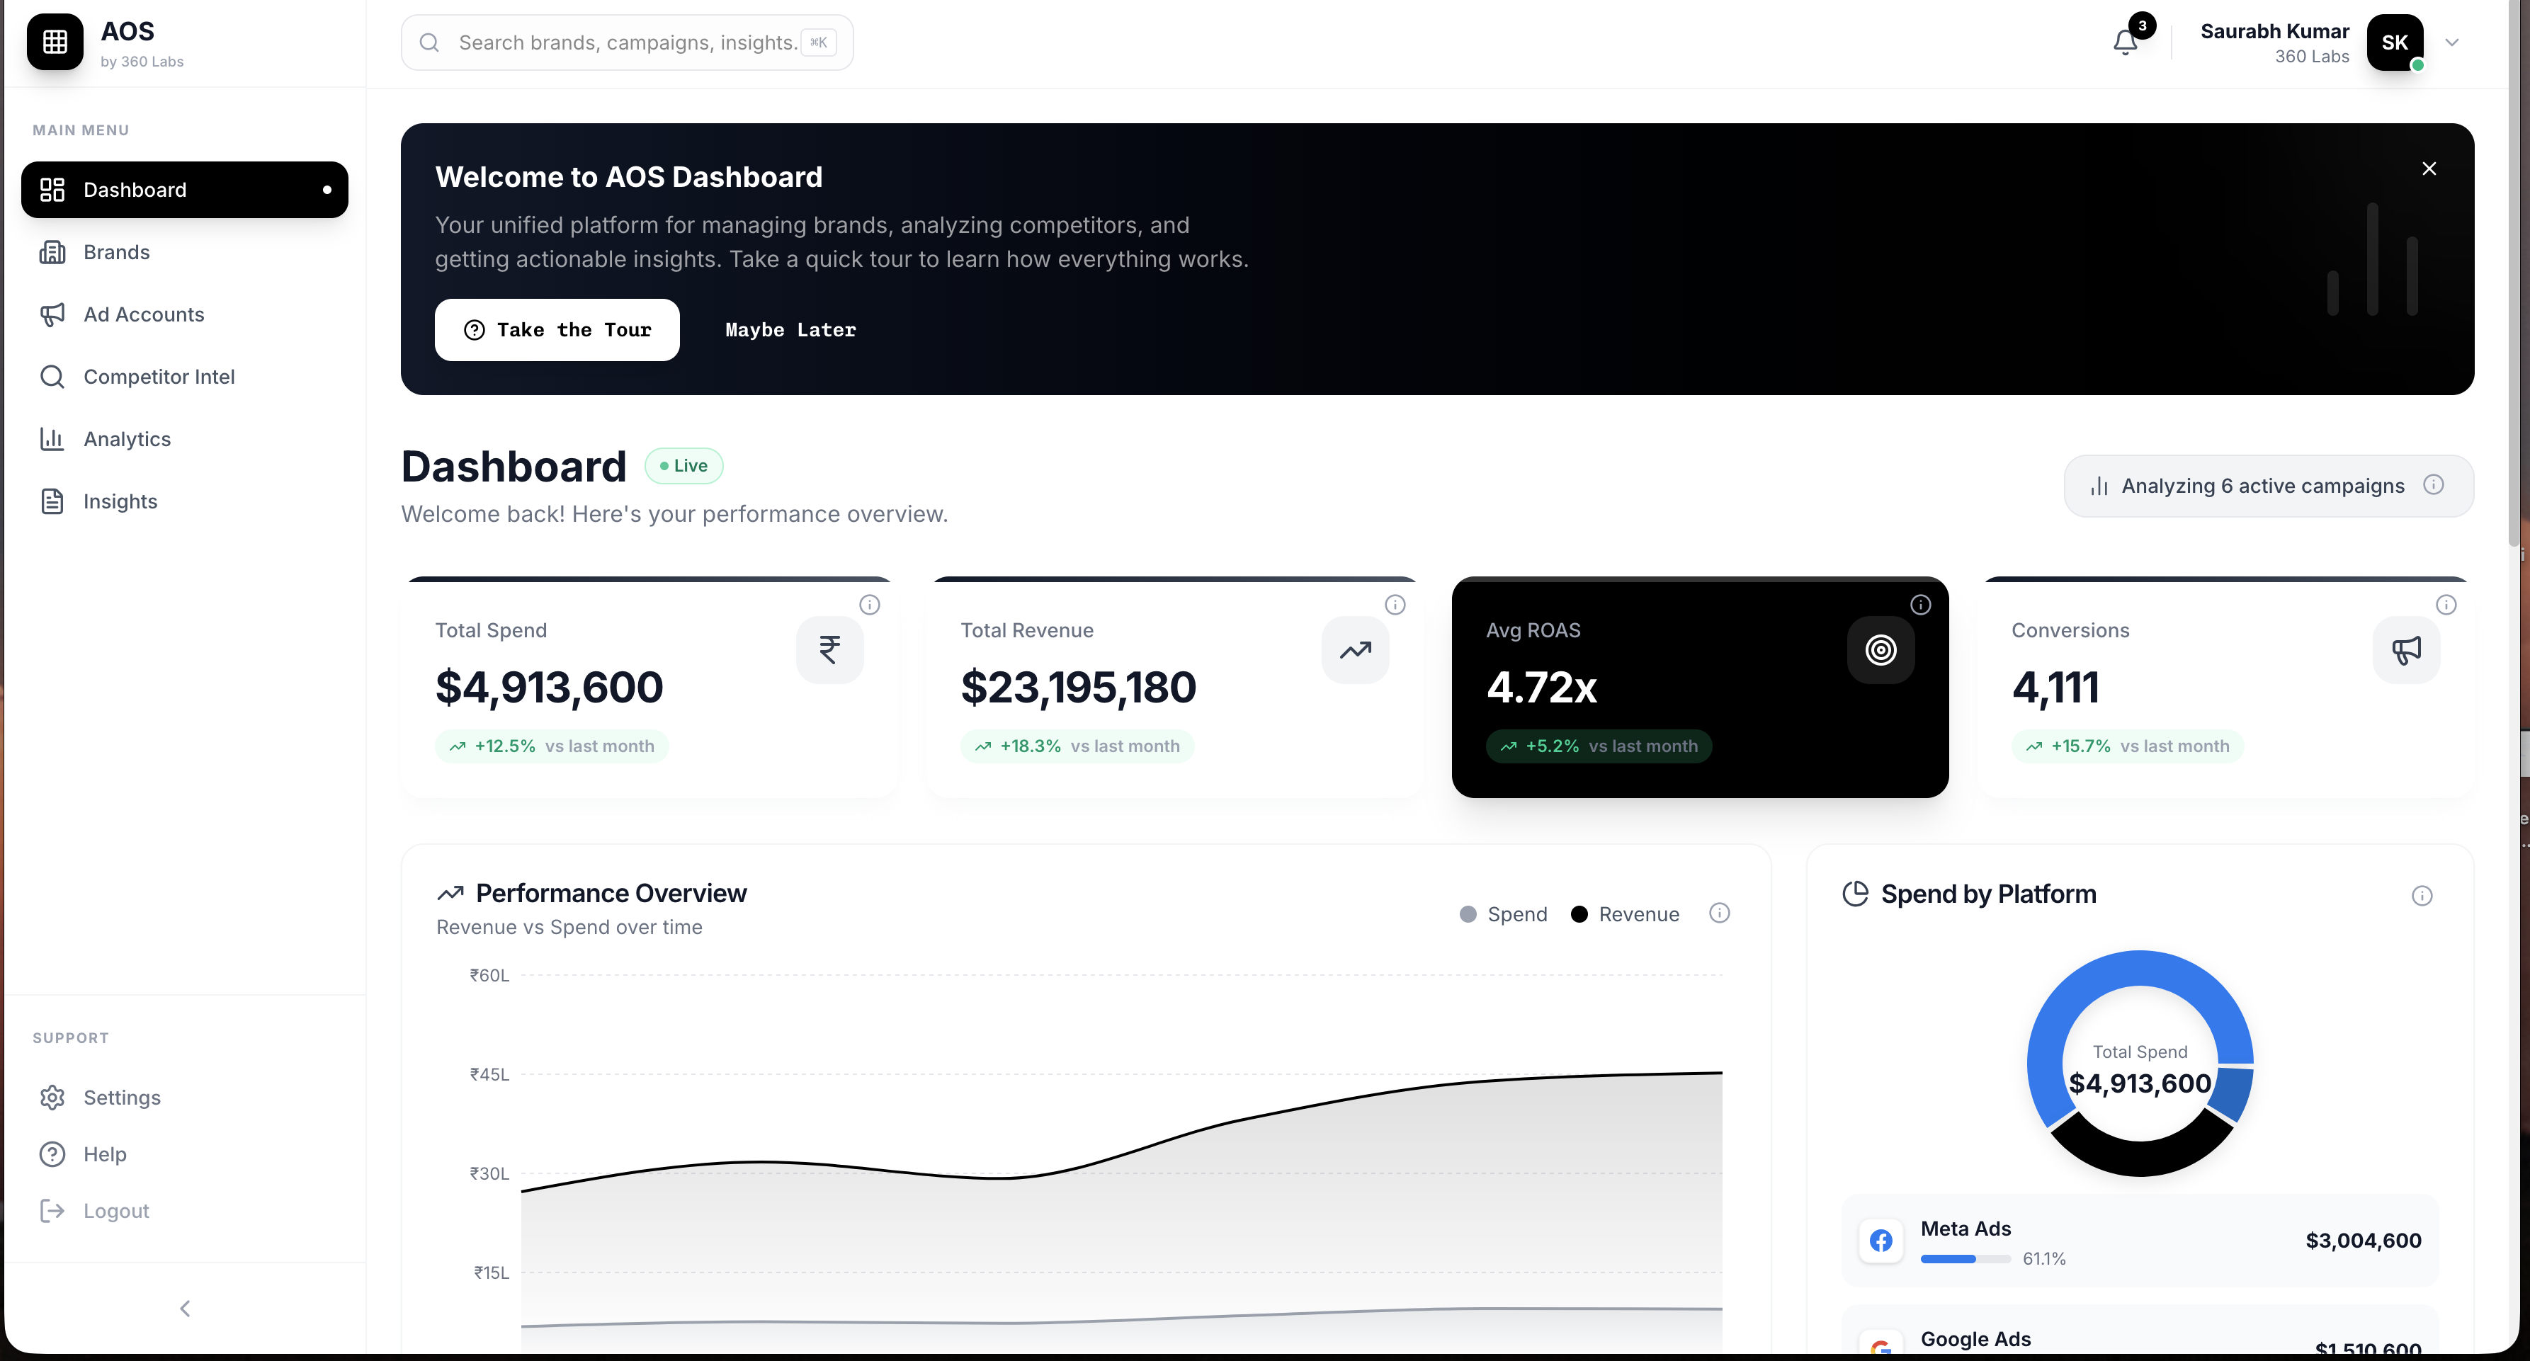Viewport: 2530px width, 1361px height.
Task: Click the Performance Overview trend icon
Action: [450, 894]
